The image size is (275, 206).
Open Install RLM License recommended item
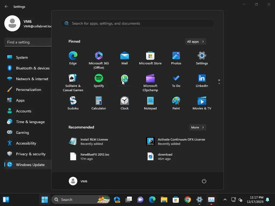88,142
